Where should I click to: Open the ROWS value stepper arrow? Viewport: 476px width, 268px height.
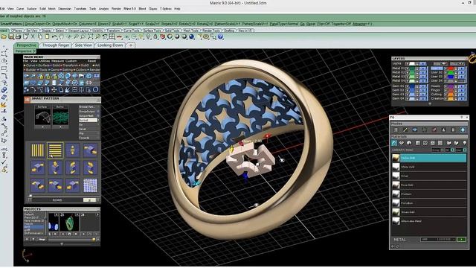[x=97, y=200]
